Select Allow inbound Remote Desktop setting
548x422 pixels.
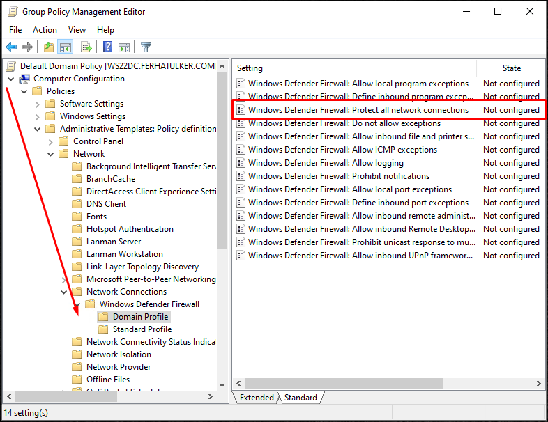pos(388,229)
